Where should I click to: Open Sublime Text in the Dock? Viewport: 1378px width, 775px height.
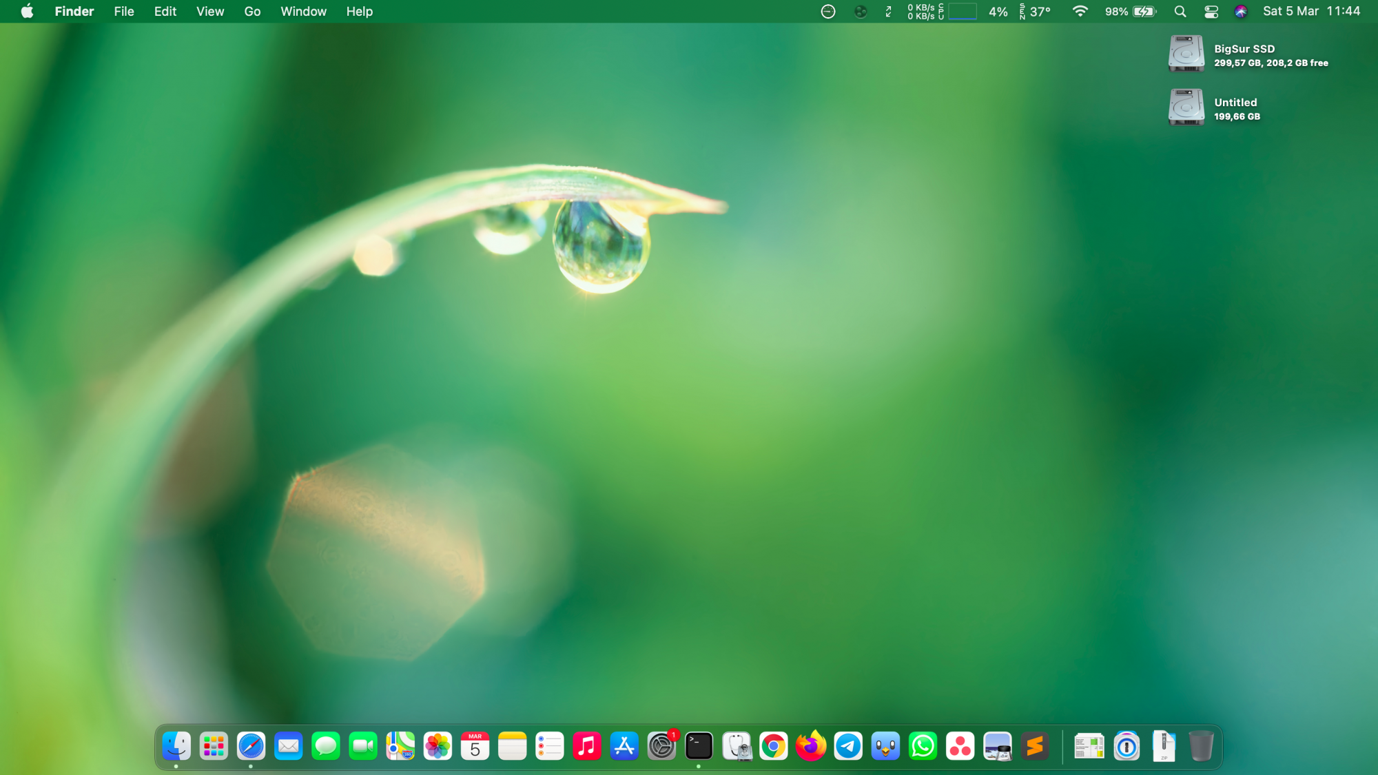tap(1035, 746)
